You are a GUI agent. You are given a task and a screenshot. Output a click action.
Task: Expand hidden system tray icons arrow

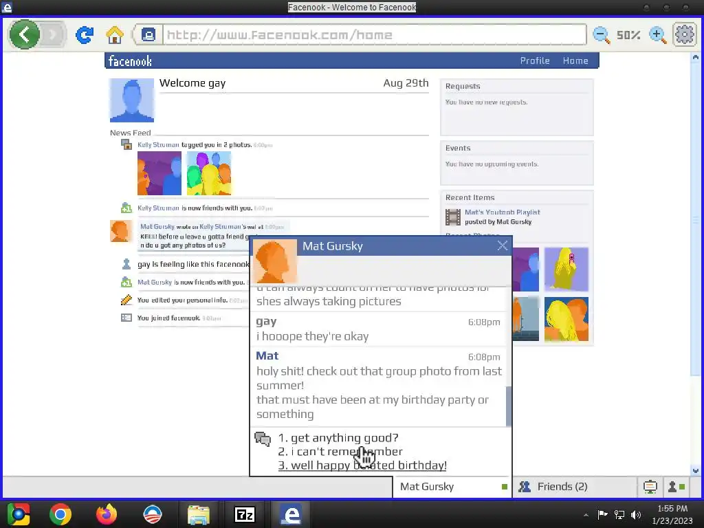coord(586,515)
